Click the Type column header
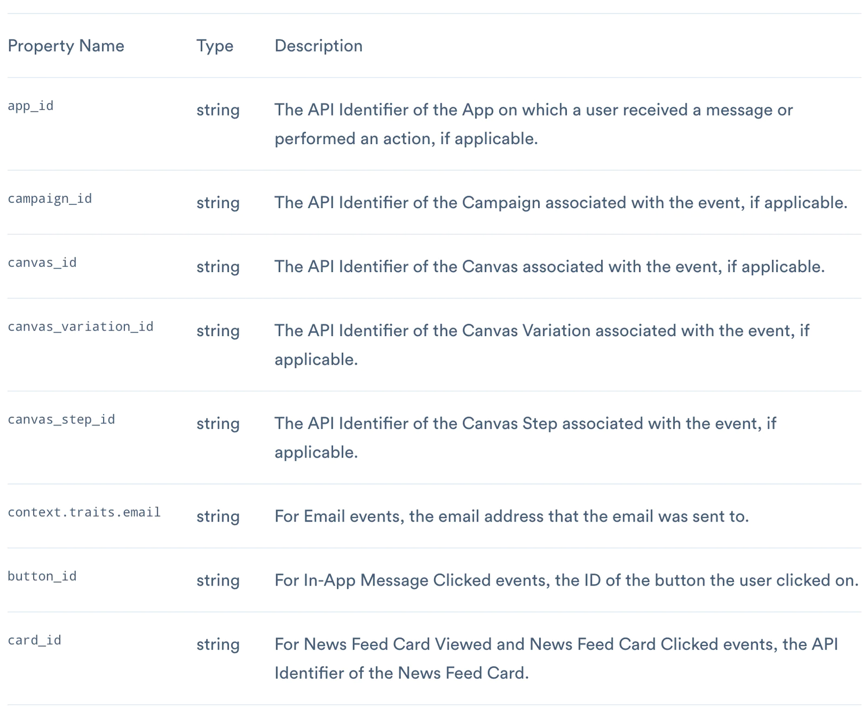Viewport: 868px width, 715px height. click(215, 46)
